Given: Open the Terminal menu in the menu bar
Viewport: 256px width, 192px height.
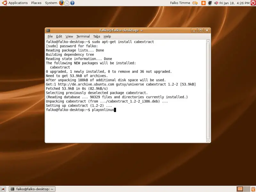Looking at the screenshot, I should coord(83,36).
